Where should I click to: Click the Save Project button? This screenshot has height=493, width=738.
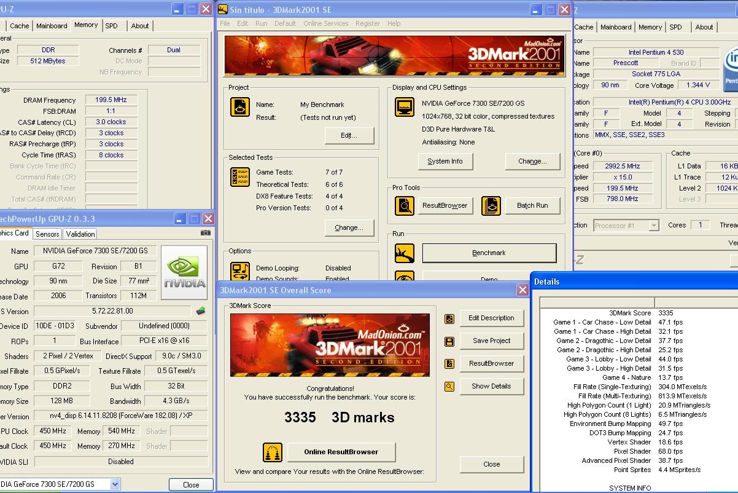click(x=491, y=341)
